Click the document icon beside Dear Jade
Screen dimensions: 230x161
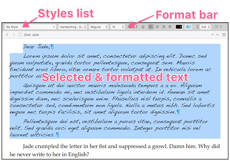(x=20, y=35)
